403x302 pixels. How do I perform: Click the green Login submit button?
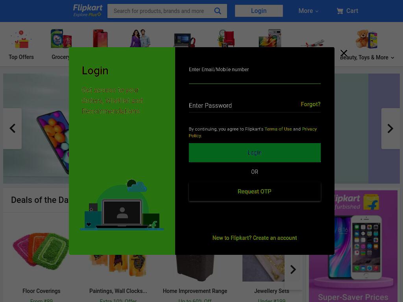point(255,153)
